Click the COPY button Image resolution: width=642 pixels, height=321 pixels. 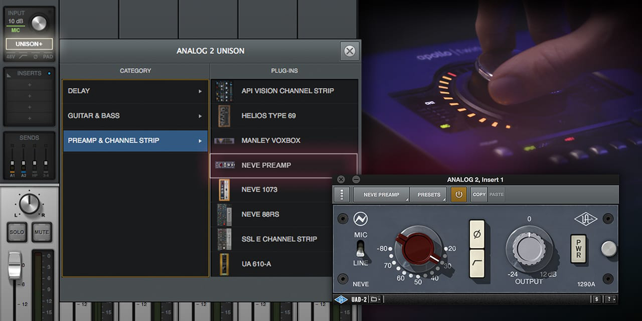(x=479, y=195)
